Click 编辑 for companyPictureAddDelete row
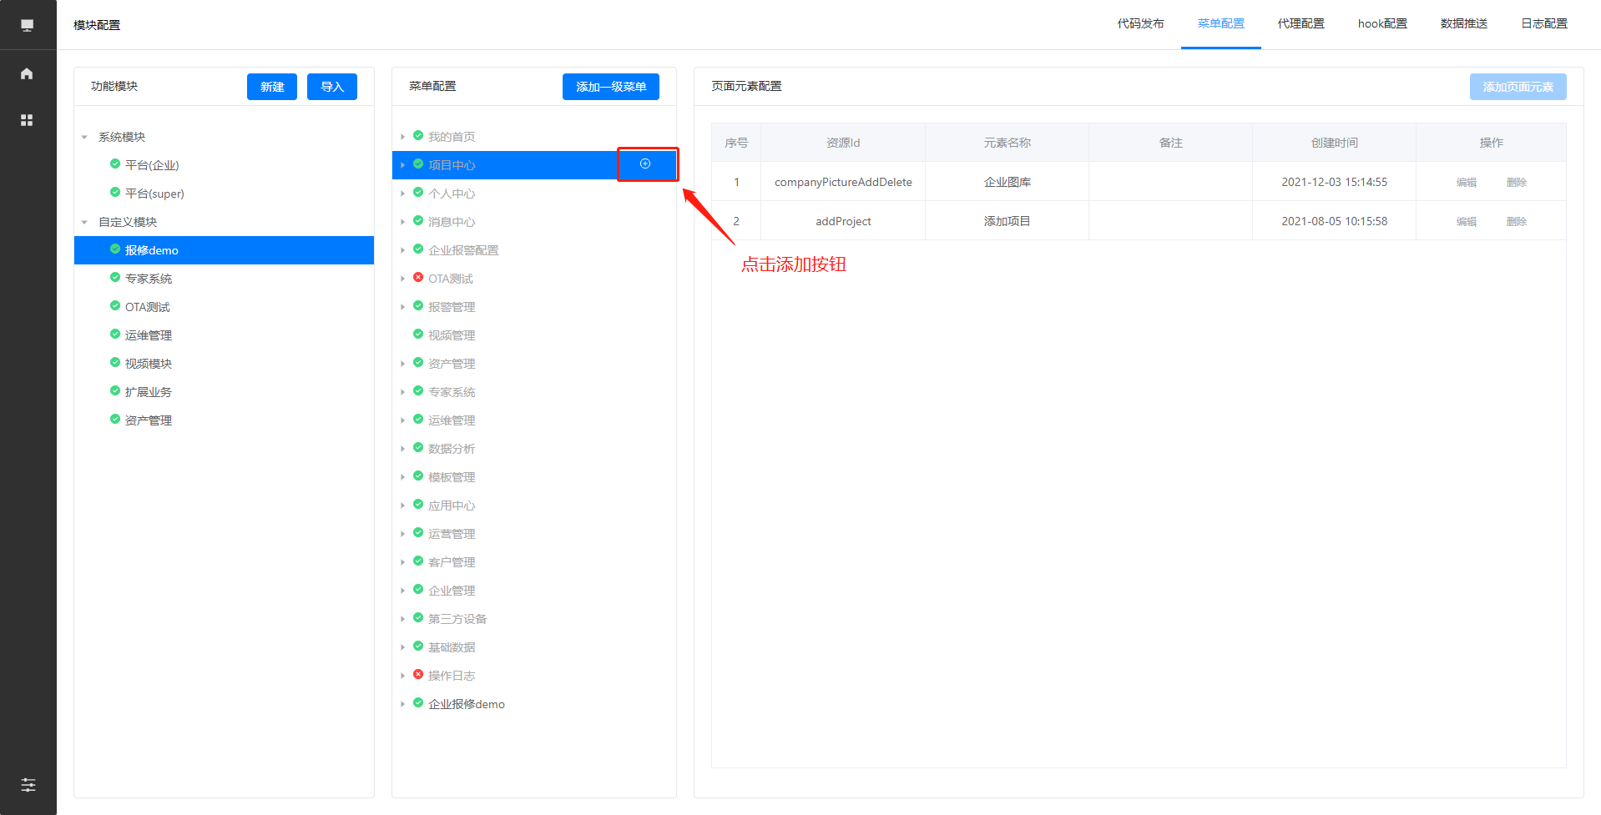 [1466, 183]
